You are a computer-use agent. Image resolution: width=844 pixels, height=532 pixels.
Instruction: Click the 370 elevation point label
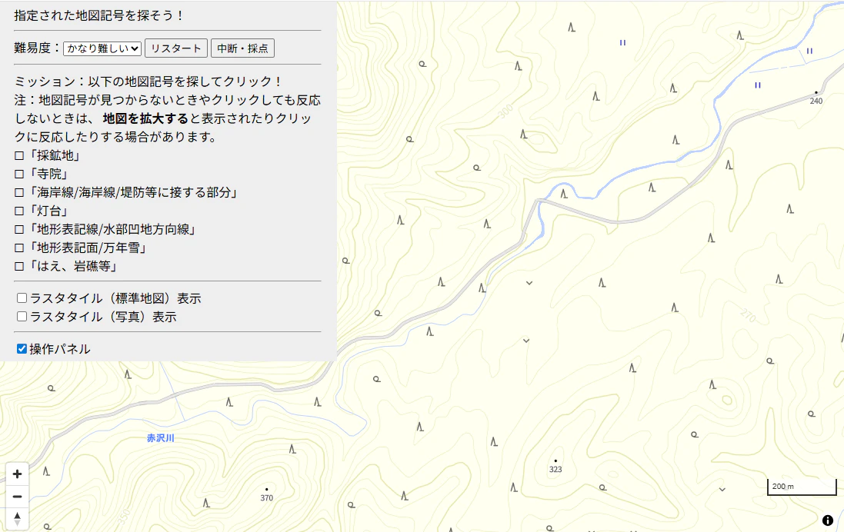tap(266, 498)
